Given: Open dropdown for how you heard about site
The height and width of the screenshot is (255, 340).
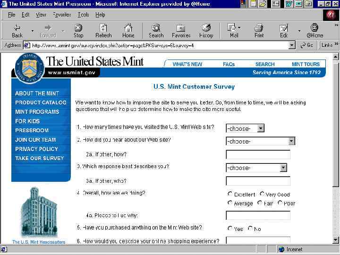Looking at the screenshot, I should 291,141.
